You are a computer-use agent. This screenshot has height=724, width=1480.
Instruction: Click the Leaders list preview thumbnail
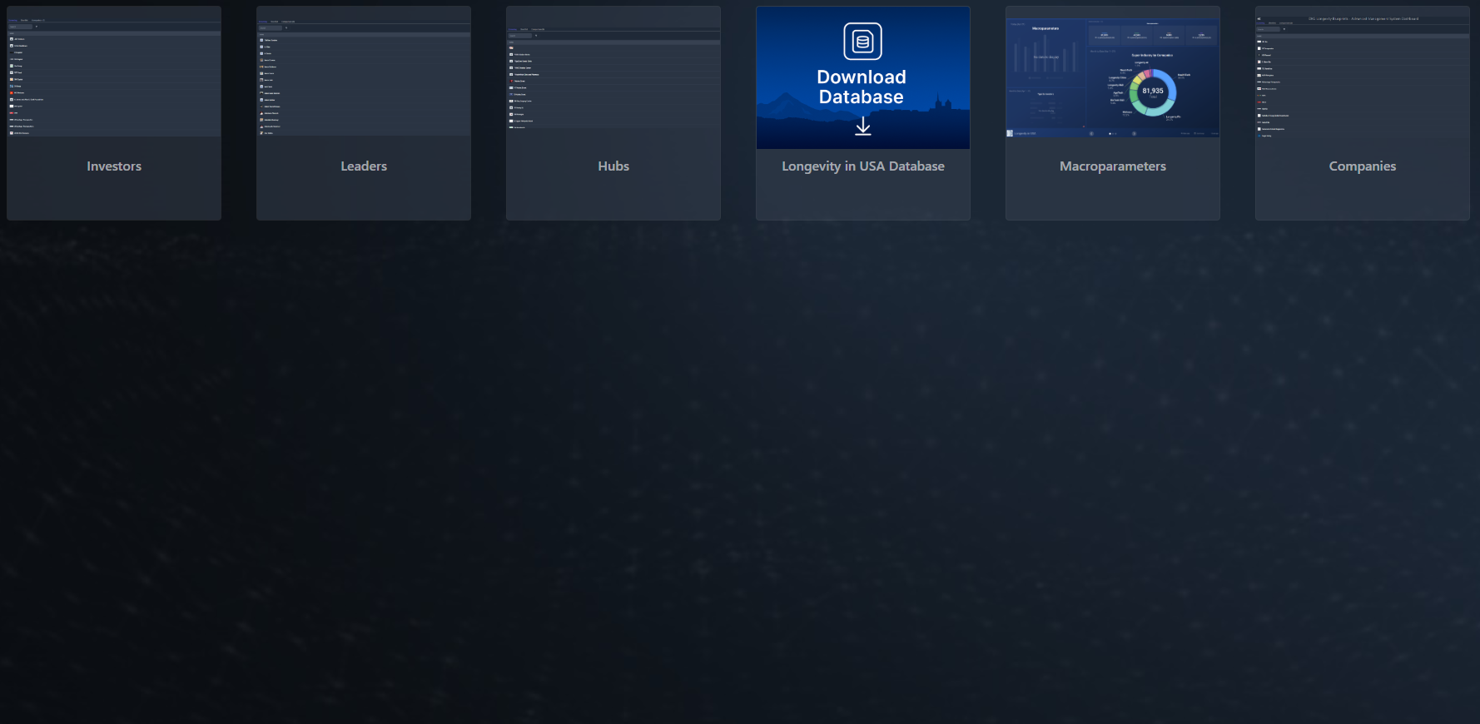[x=364, y=83]
